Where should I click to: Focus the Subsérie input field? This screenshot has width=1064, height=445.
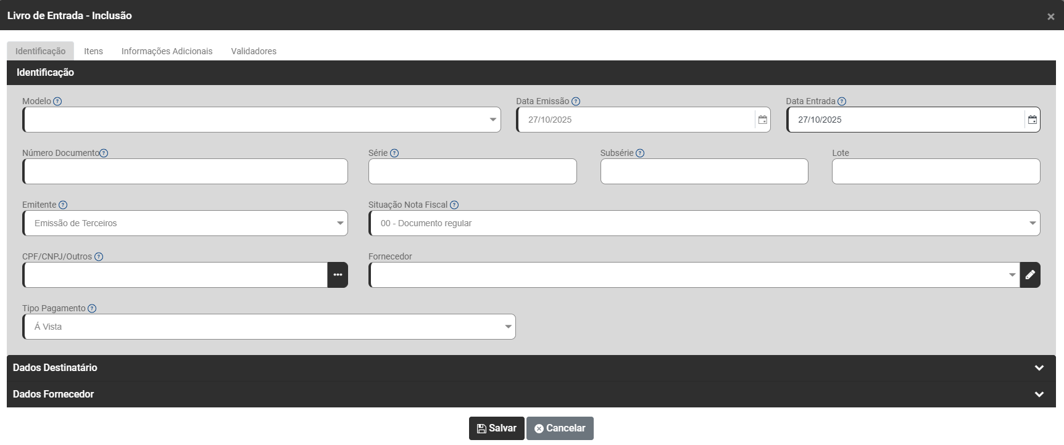(704, 171)
